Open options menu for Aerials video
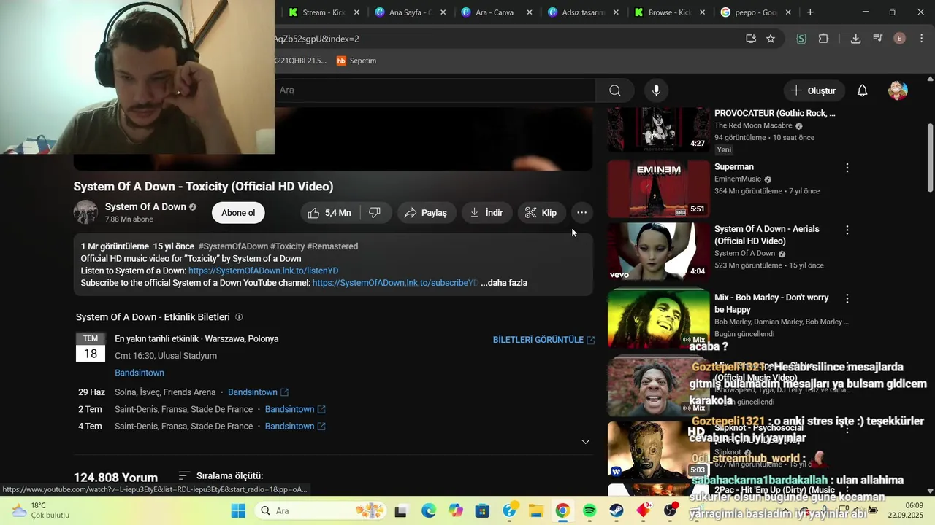This screenshot has width=935, height=525. [x=847, y=230]
